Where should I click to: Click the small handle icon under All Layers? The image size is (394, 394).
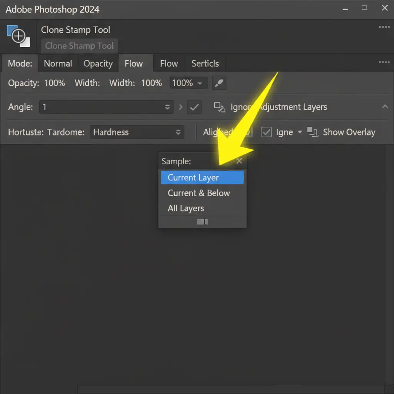pos(202,222)
